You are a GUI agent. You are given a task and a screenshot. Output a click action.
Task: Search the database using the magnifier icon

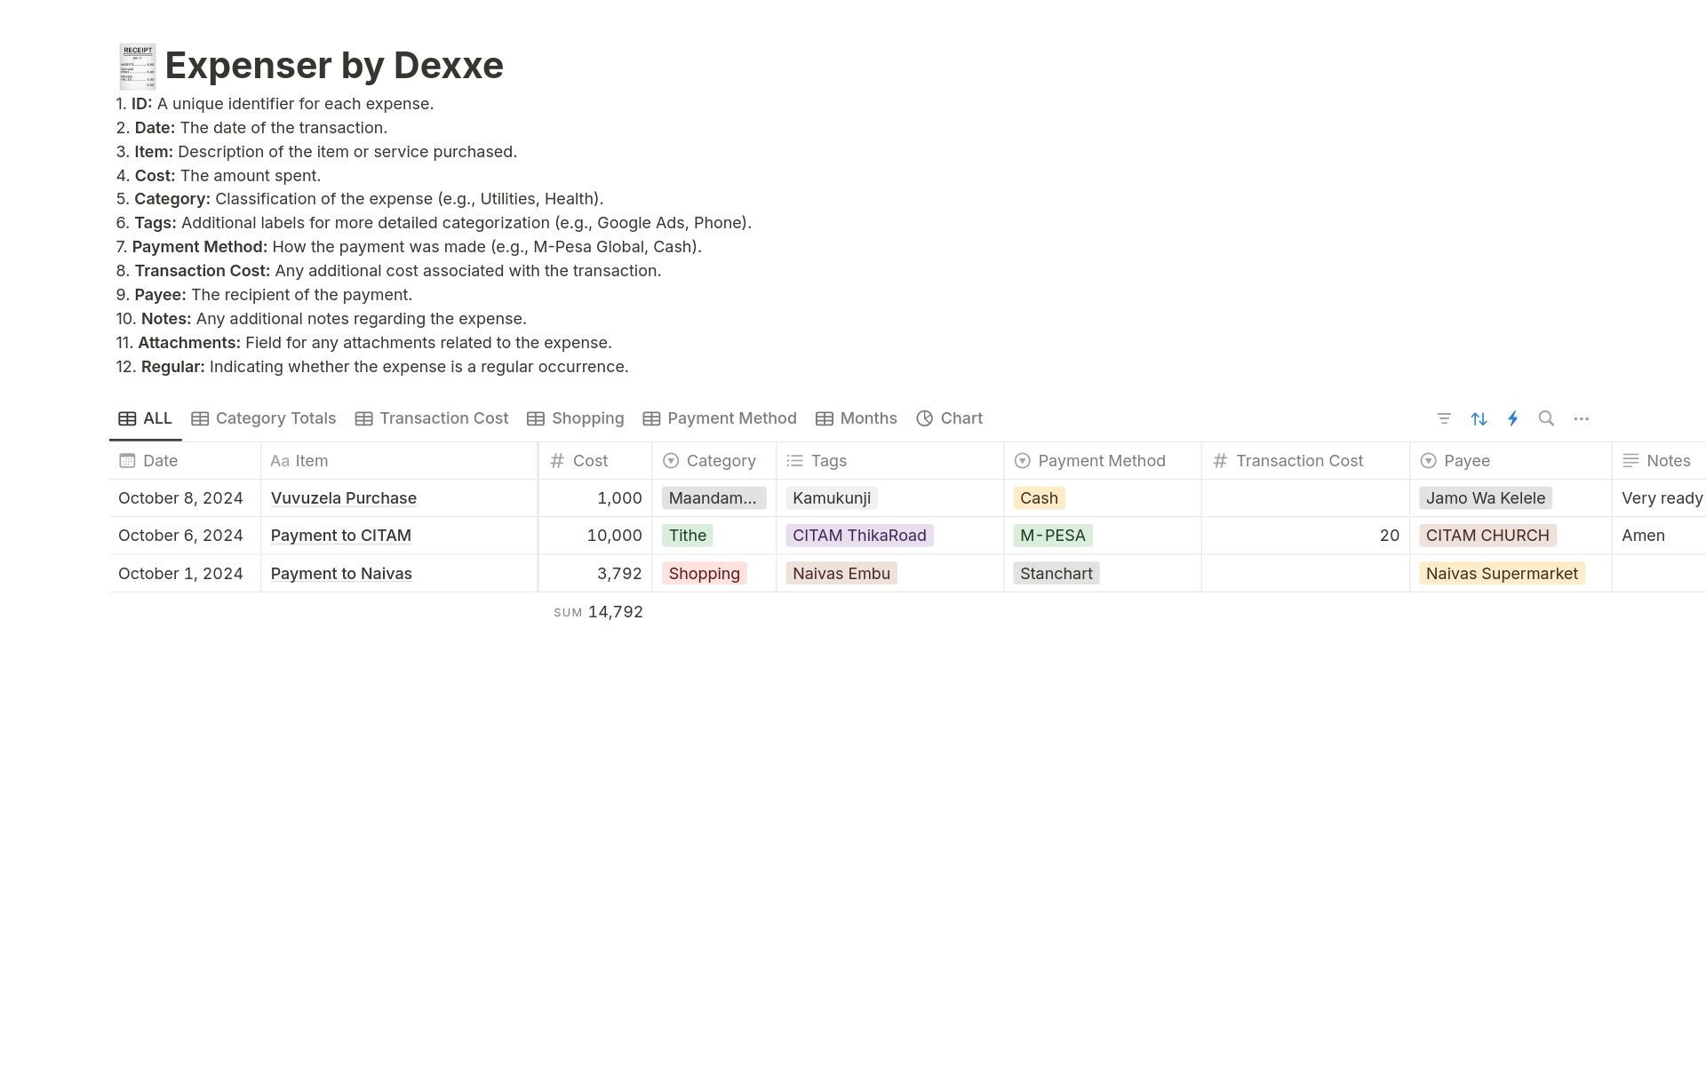(x=1547, y=418)
